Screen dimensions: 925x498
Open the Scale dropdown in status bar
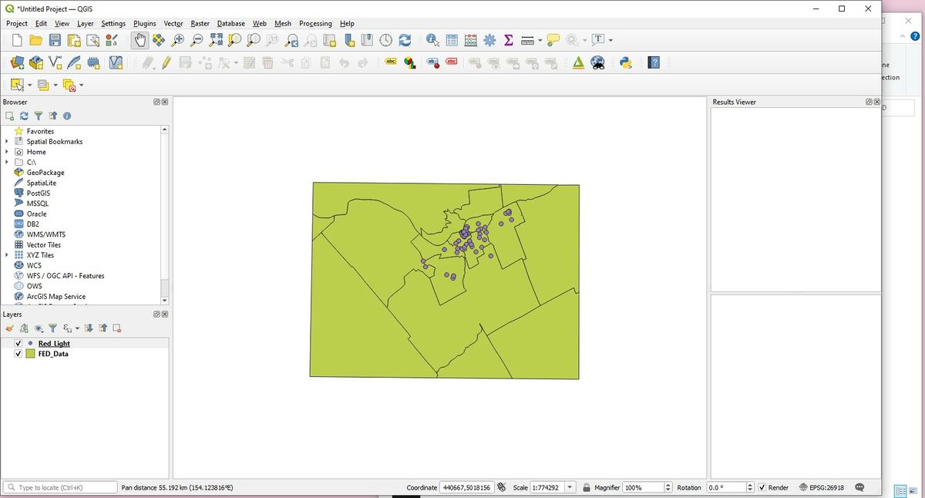(570, 487)
